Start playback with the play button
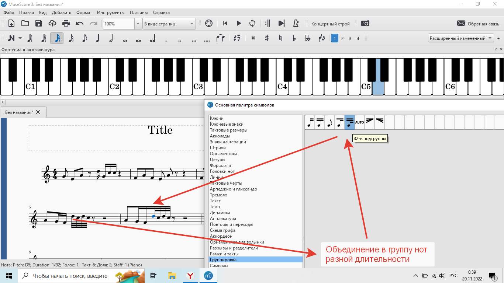The image size is (504, 283). [239, 24]
